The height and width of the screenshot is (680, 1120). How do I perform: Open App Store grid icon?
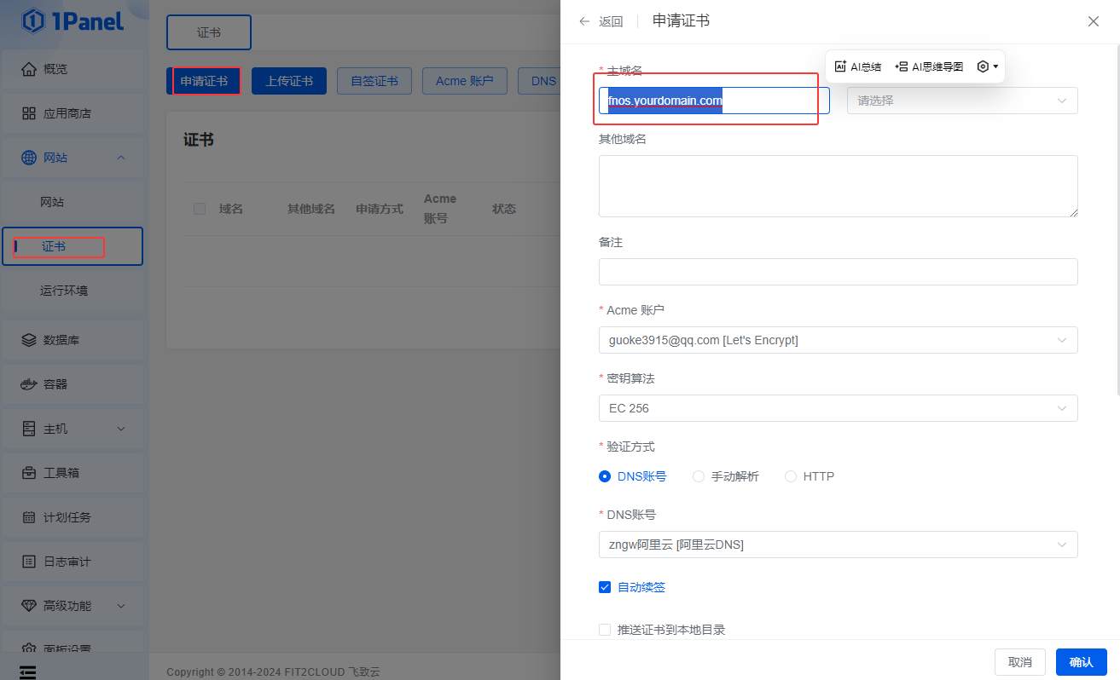click(29, 113)
